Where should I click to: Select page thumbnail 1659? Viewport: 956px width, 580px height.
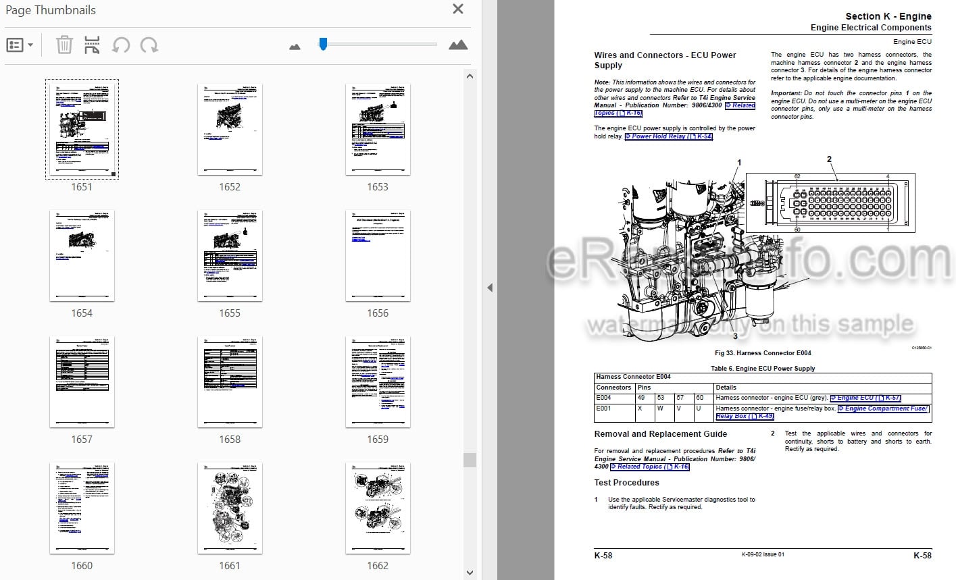(378, 381)
